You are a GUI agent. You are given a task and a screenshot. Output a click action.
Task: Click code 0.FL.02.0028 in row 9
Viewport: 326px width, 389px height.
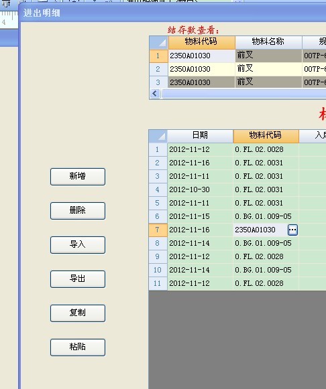click(266, 257)
